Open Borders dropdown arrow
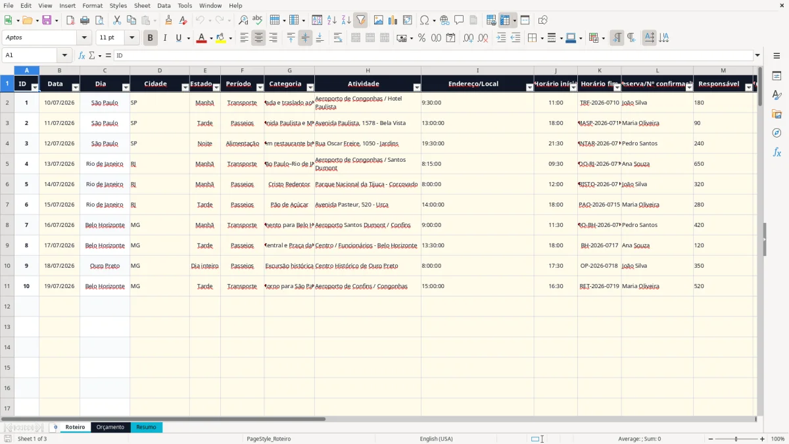The image size is (789, 444). pyautogui.click(x=541, y=38)
